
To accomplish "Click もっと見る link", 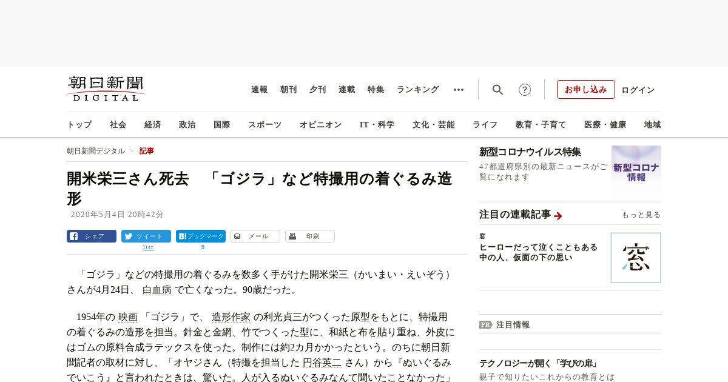I will coord(641,215).
